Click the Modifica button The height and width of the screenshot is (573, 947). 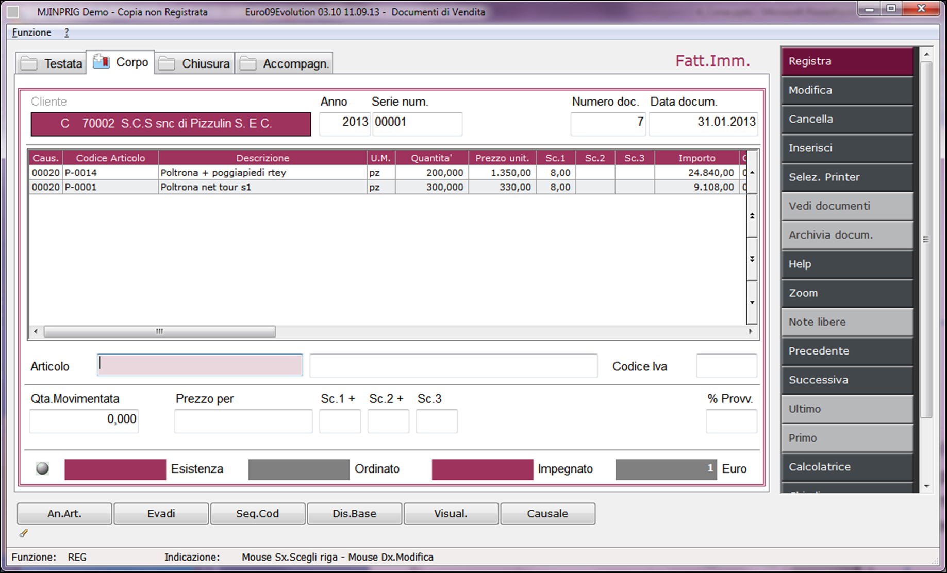coord(847,90)
